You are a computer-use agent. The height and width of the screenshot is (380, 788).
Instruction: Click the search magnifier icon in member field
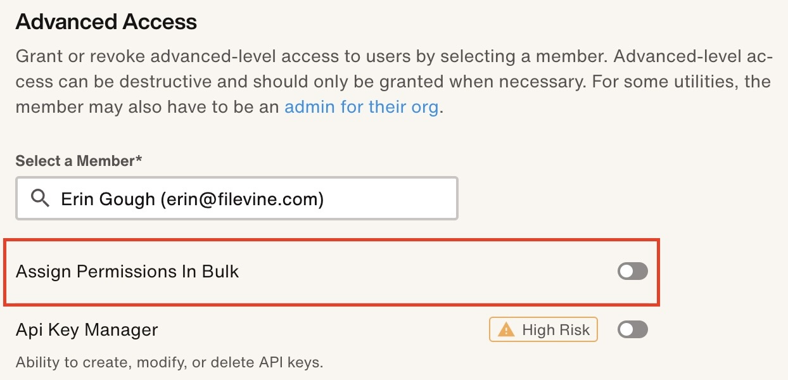40,199
